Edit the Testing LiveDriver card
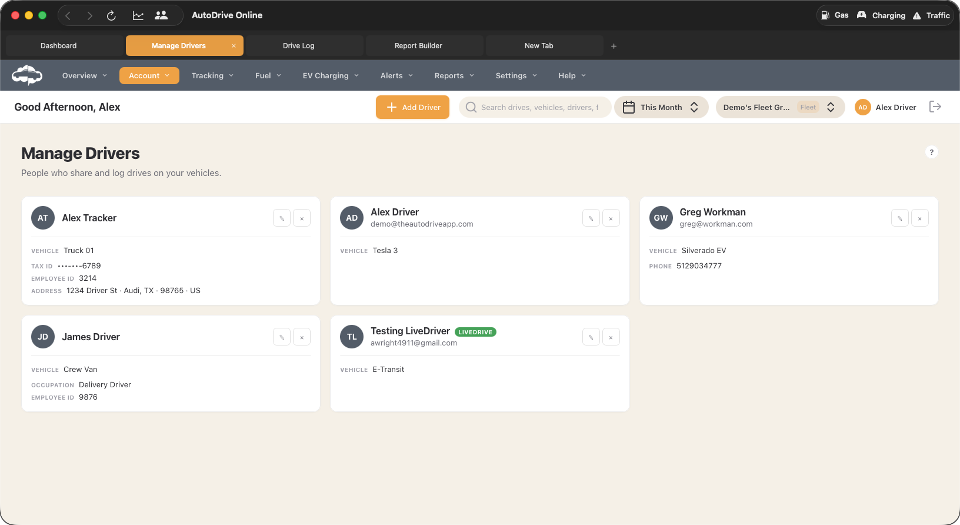The width and height of the screenshot is (960, 525). [591, 337]
